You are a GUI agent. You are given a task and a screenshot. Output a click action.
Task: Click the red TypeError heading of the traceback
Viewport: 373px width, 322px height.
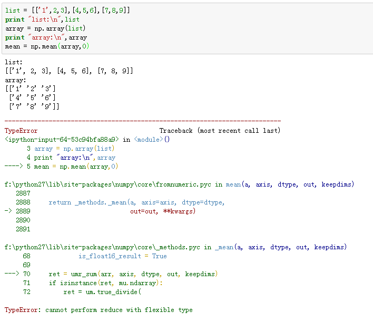click(21, 130)
